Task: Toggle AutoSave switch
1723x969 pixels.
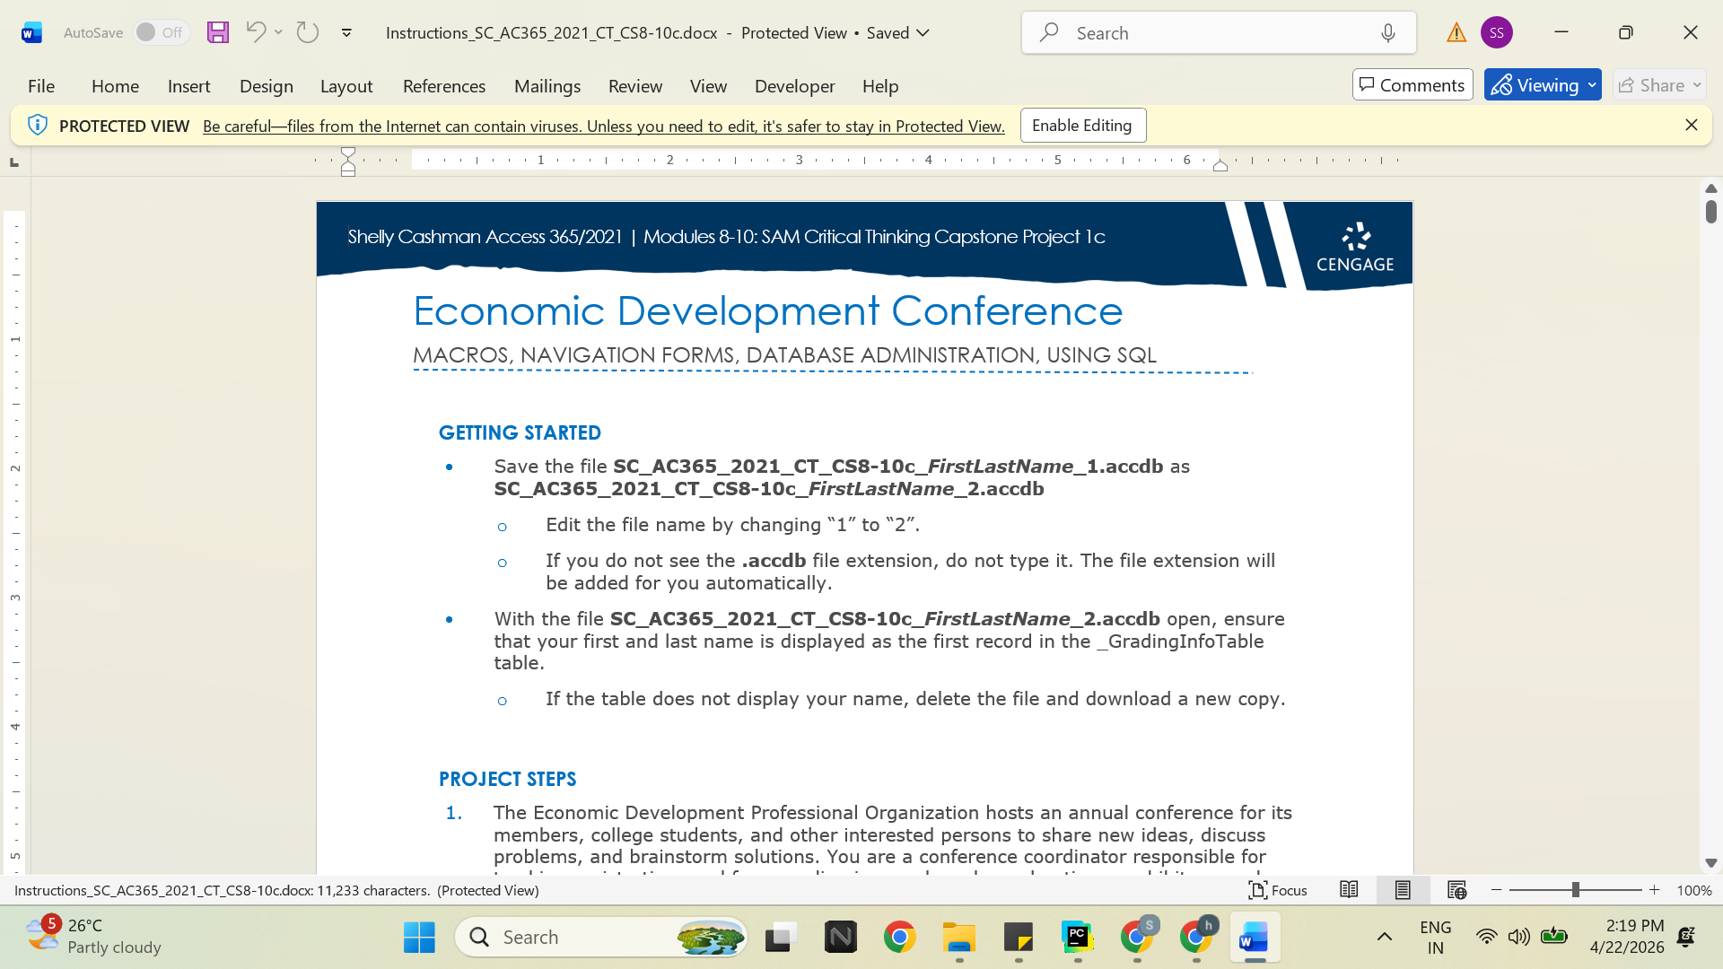Action: tap(162, 32)
